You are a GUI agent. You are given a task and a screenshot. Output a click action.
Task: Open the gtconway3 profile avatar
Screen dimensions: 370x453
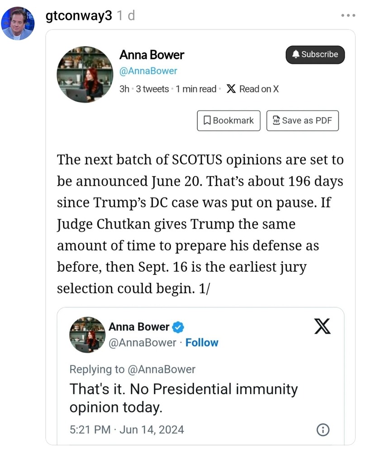[18, 24]
